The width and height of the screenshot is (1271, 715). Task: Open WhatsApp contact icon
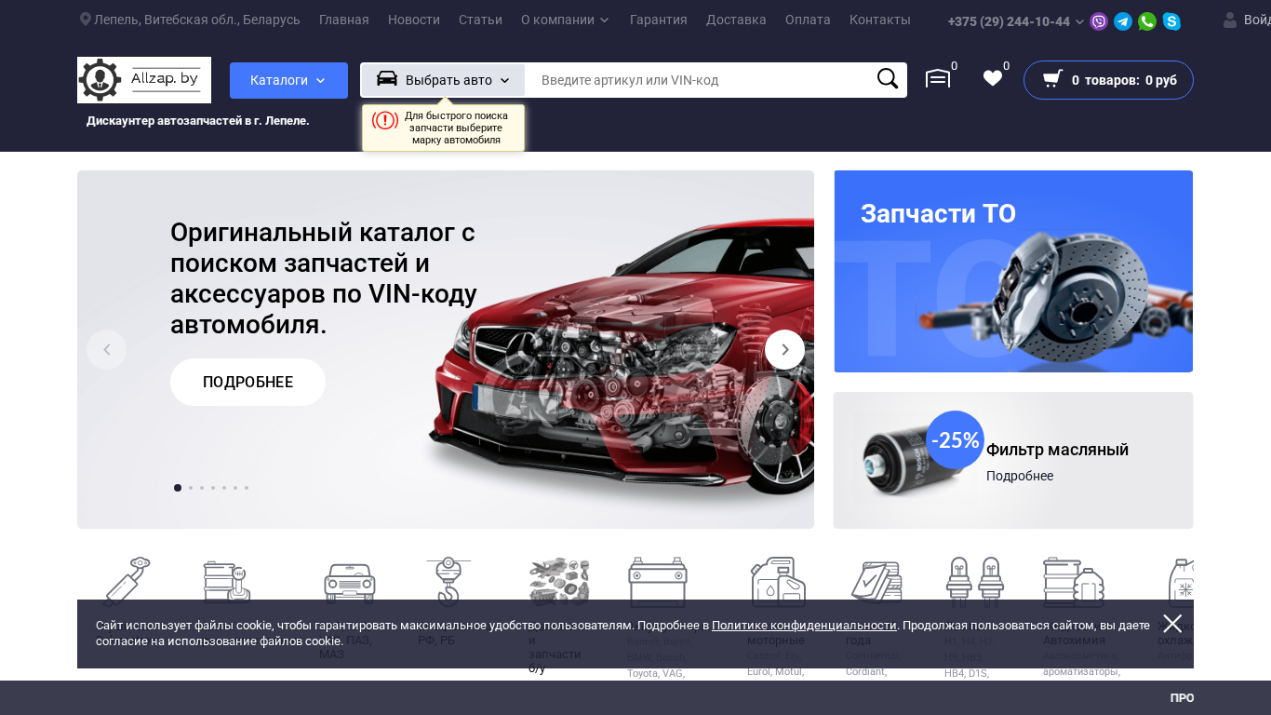tap(1147, 21)
